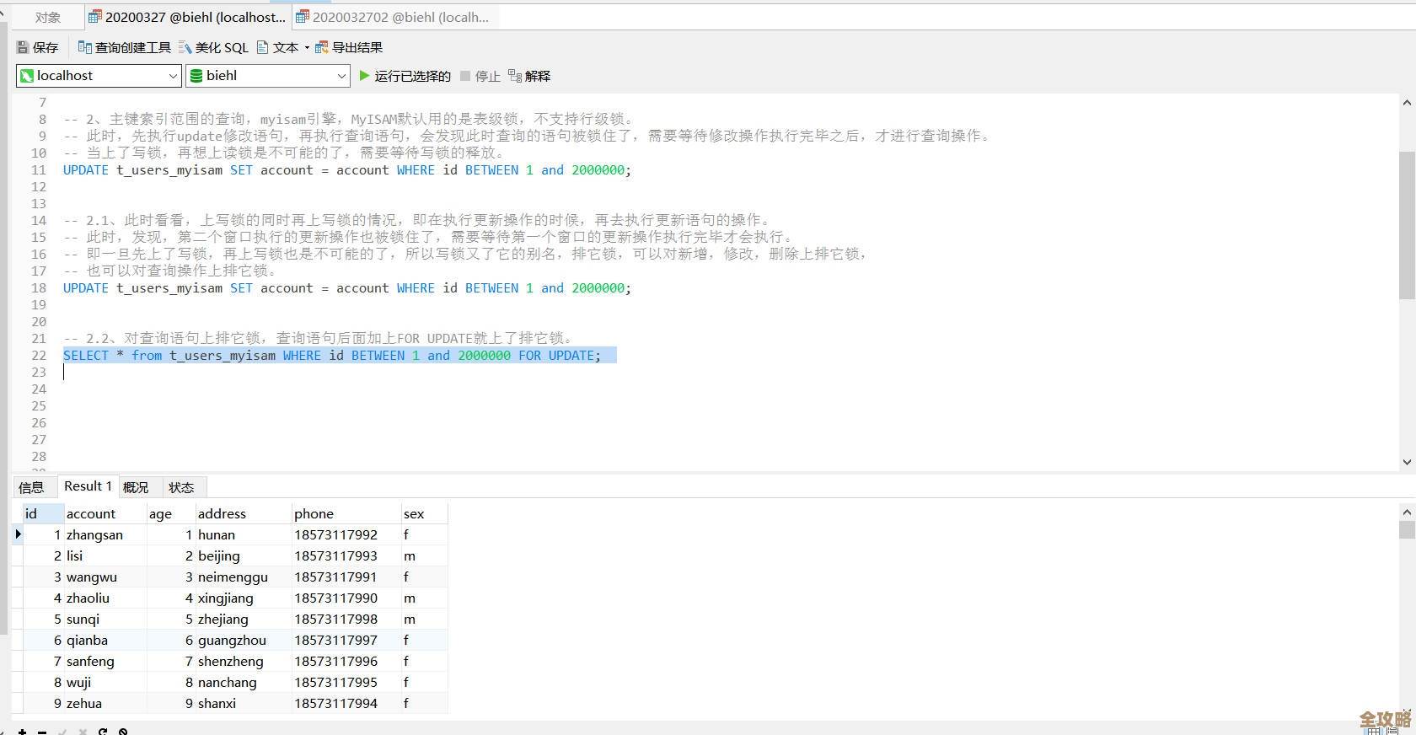Screen dimensions: 1416x735
Task: Go to the 对象 (Objects) tab
Action: pyautogui.click(x=47, y=17)
